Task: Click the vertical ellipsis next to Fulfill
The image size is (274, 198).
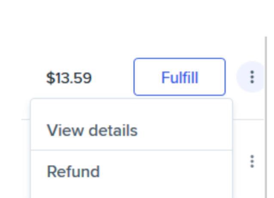Action: tap(252, 77)
